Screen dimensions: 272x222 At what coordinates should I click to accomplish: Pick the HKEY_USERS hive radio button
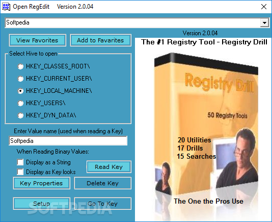20,103
